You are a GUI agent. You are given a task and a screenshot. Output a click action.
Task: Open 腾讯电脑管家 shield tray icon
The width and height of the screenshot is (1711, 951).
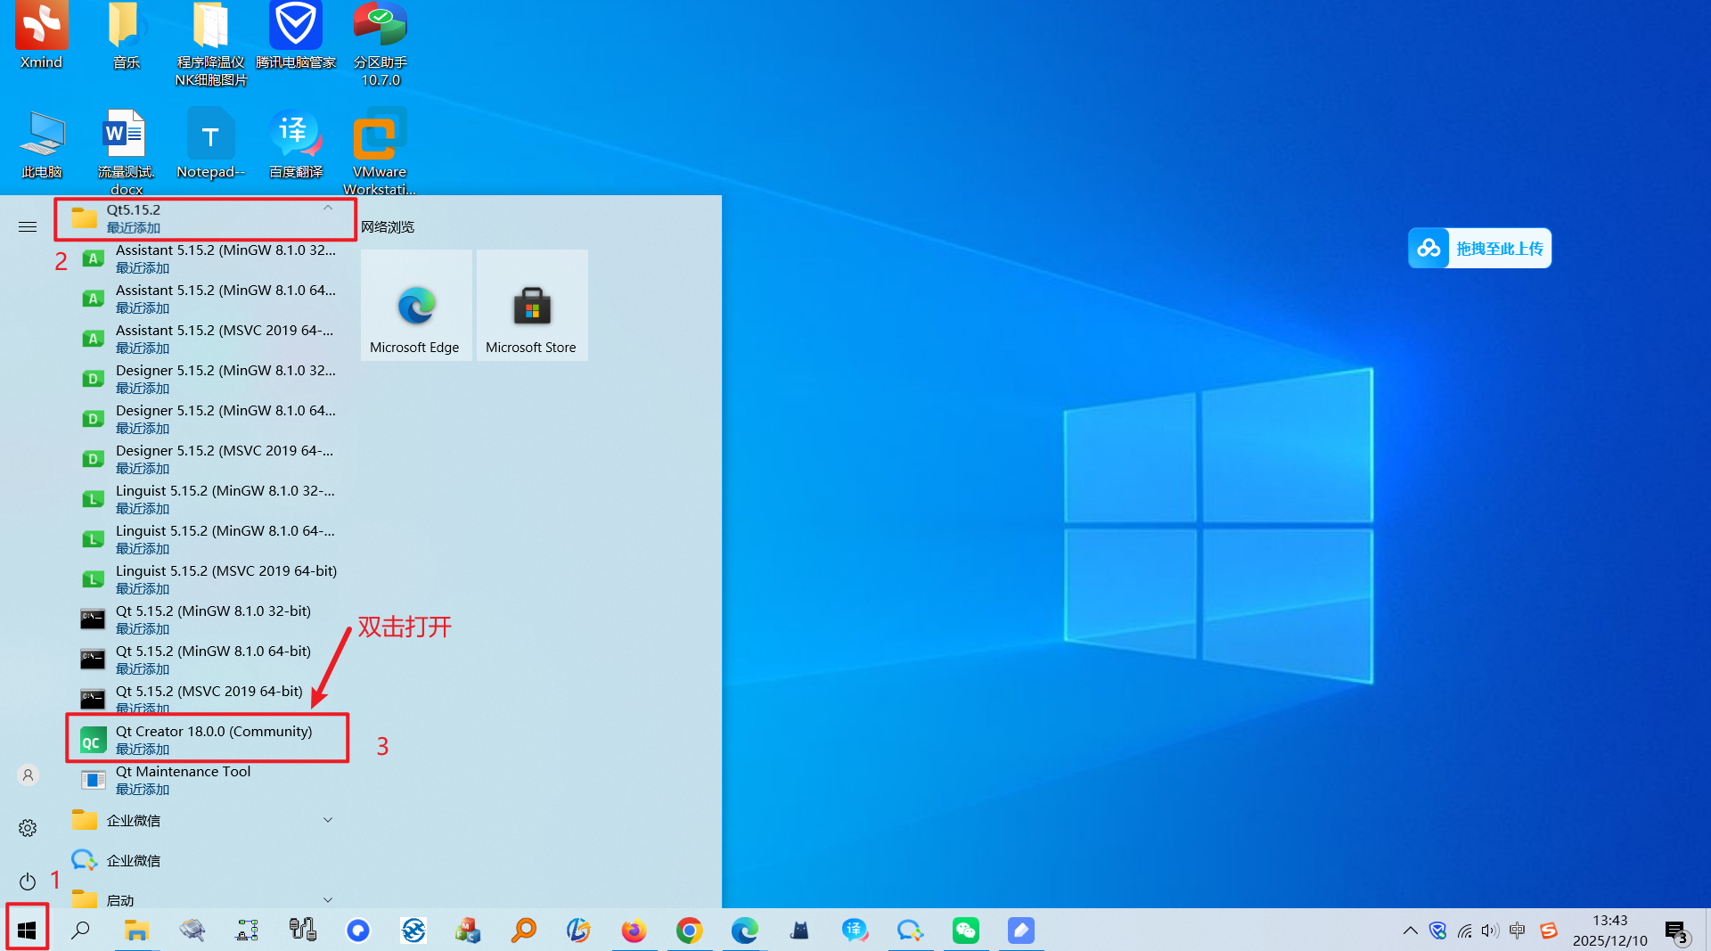(x=1437, y=931)
